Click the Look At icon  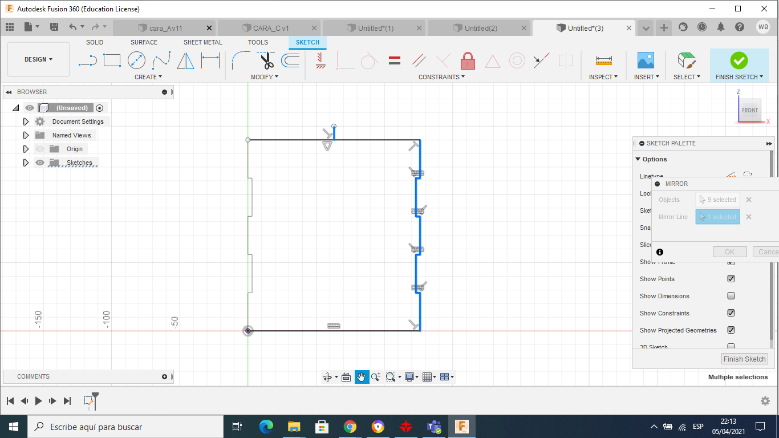[x=346, y=377]
